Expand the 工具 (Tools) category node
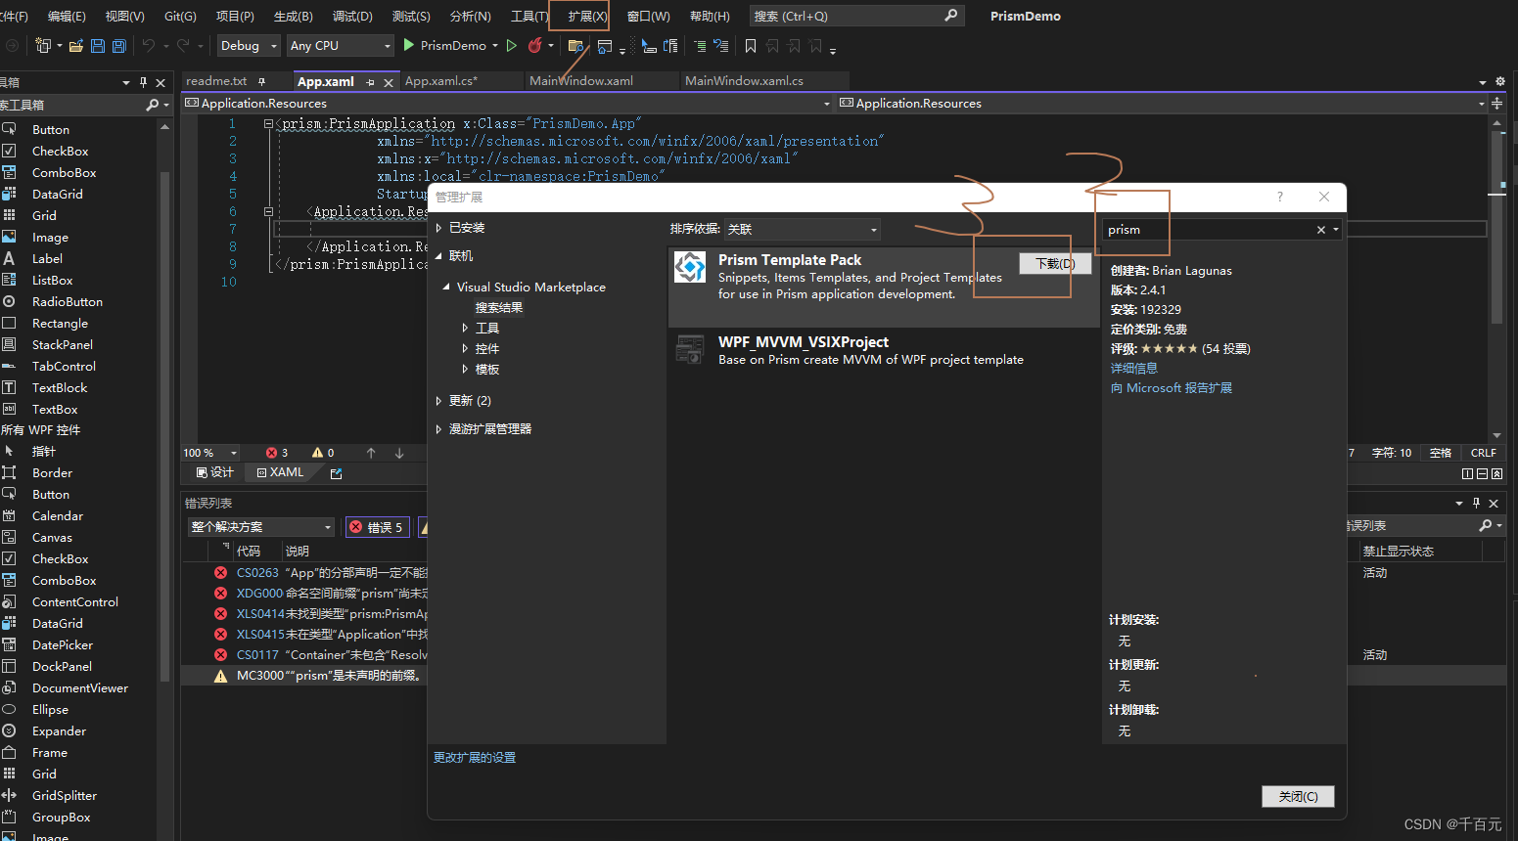The width and height of the screenshot is (1518, 841). coord(465,329)
